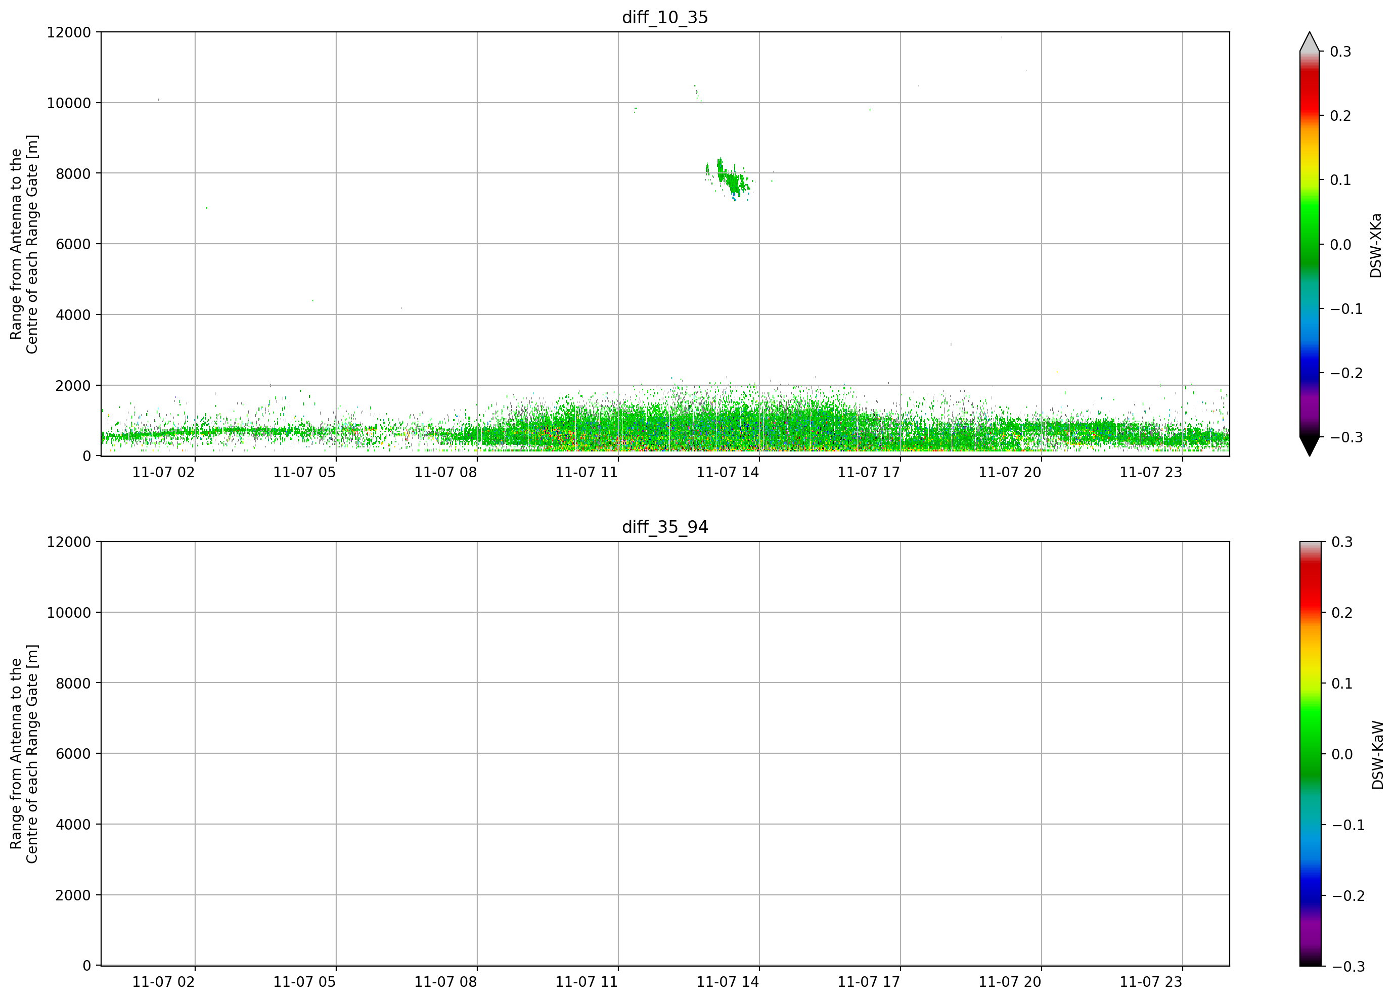Click the "0.3" tick on DSW-XKa colorbar
Viewport: 1395px width, 1000px height.
pyautogui.click(x=1341, y=52)
